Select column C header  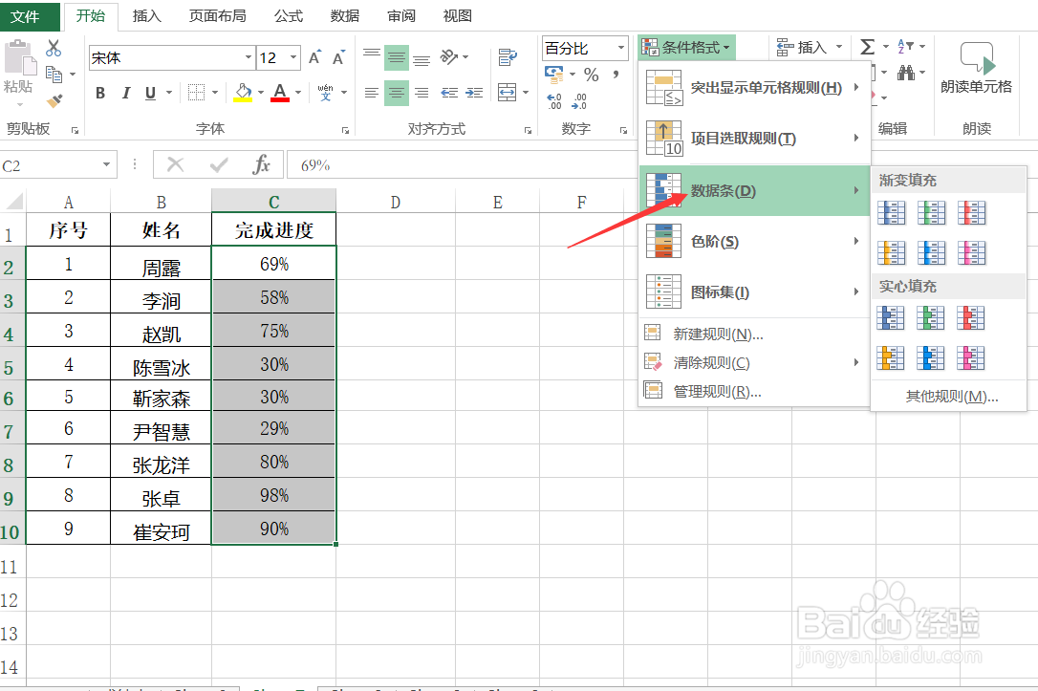[273, 202]
